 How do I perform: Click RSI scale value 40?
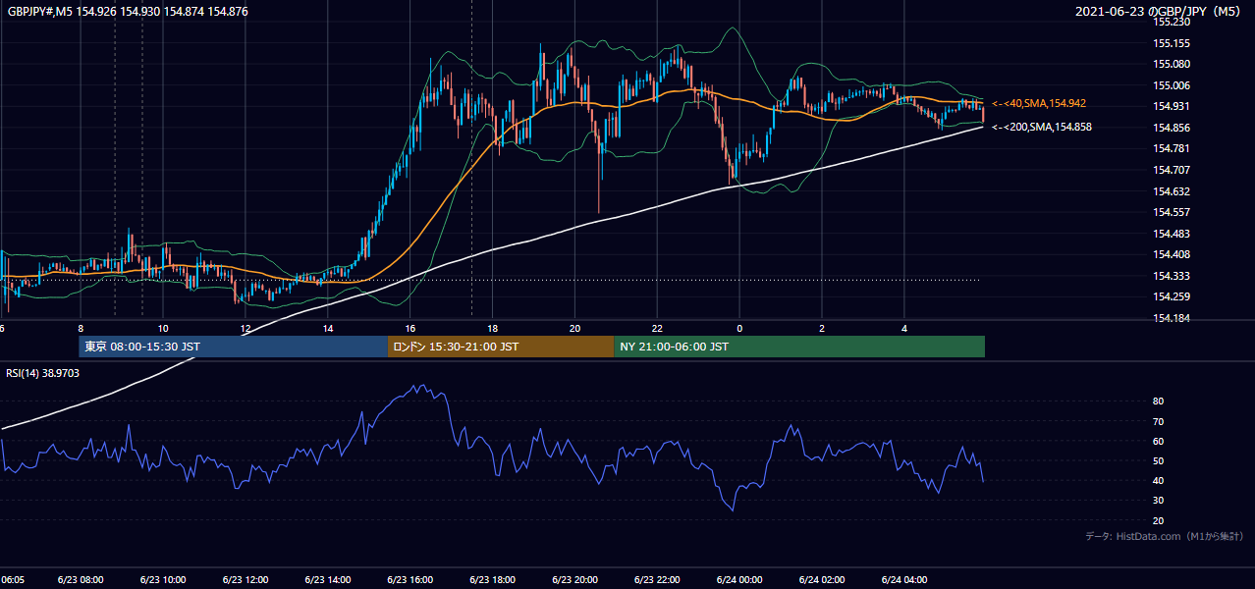(1159, 480)
